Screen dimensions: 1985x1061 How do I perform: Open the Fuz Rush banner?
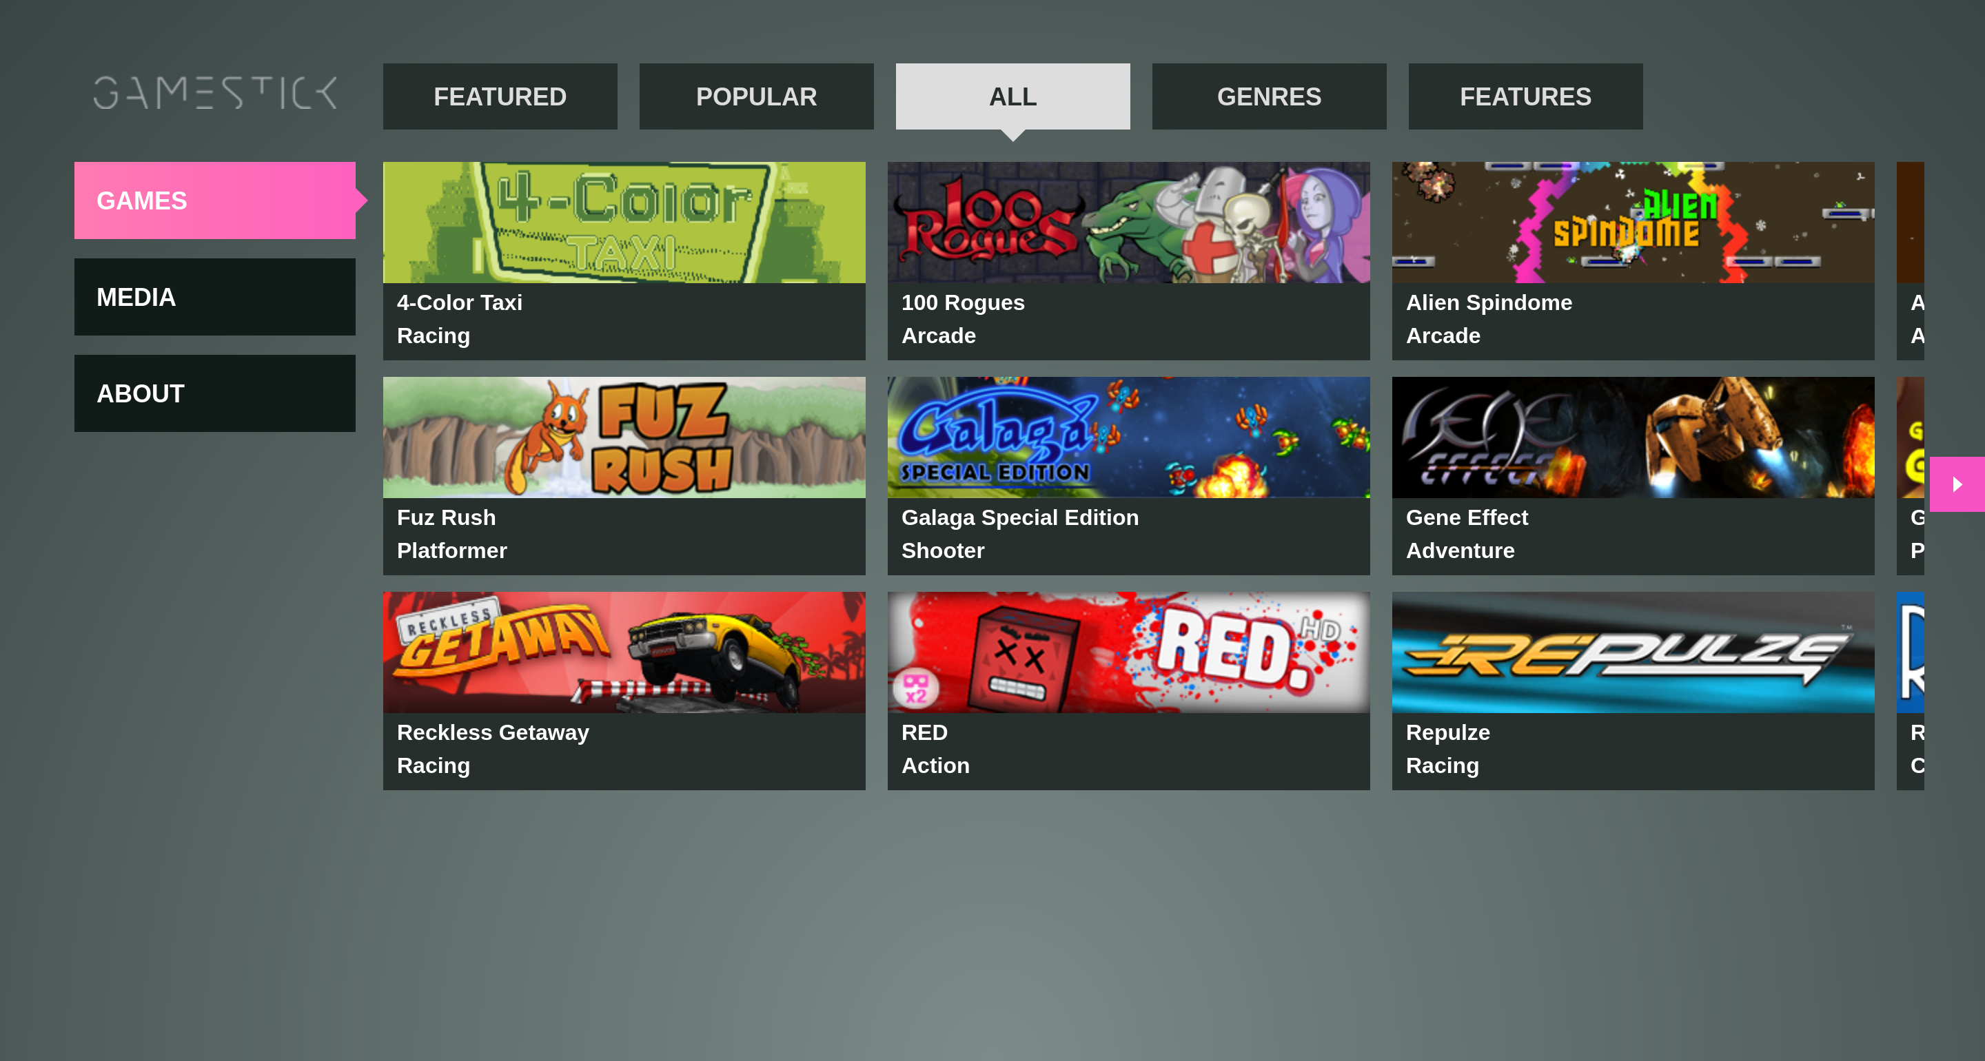[x=624, y=437]
